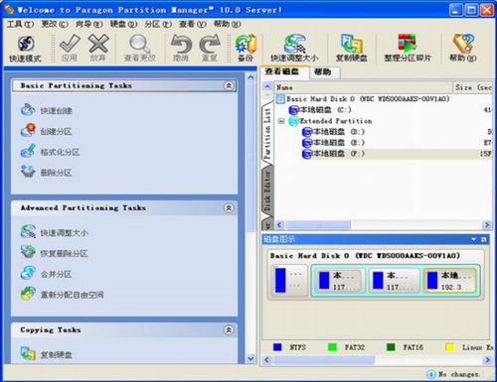The image size is (497, 382).
Task: Click 合并分区 merge partitions task
Action: point(47,274)
